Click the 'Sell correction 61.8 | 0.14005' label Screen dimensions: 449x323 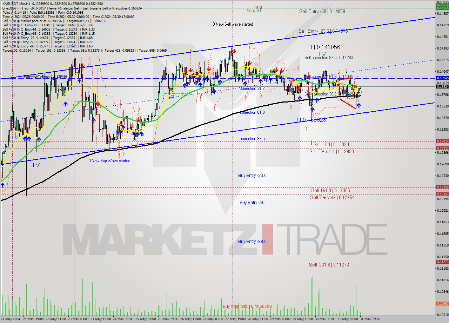[x=329, y=77]
